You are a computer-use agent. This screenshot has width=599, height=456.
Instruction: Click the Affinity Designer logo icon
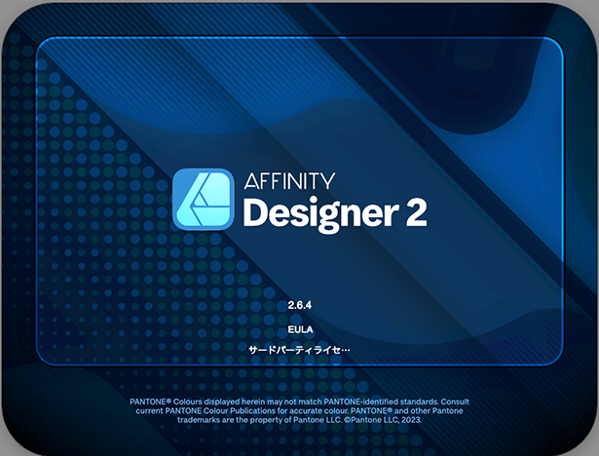[203, 199]
